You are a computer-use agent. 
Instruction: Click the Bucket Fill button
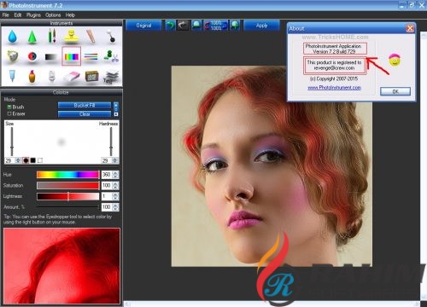[x=85, y=106]
